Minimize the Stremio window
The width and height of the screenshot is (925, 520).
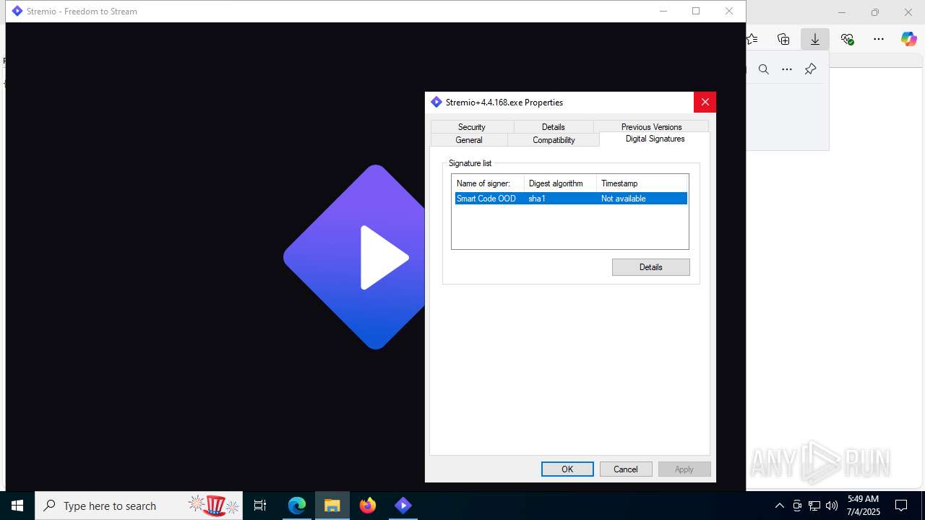663,11
